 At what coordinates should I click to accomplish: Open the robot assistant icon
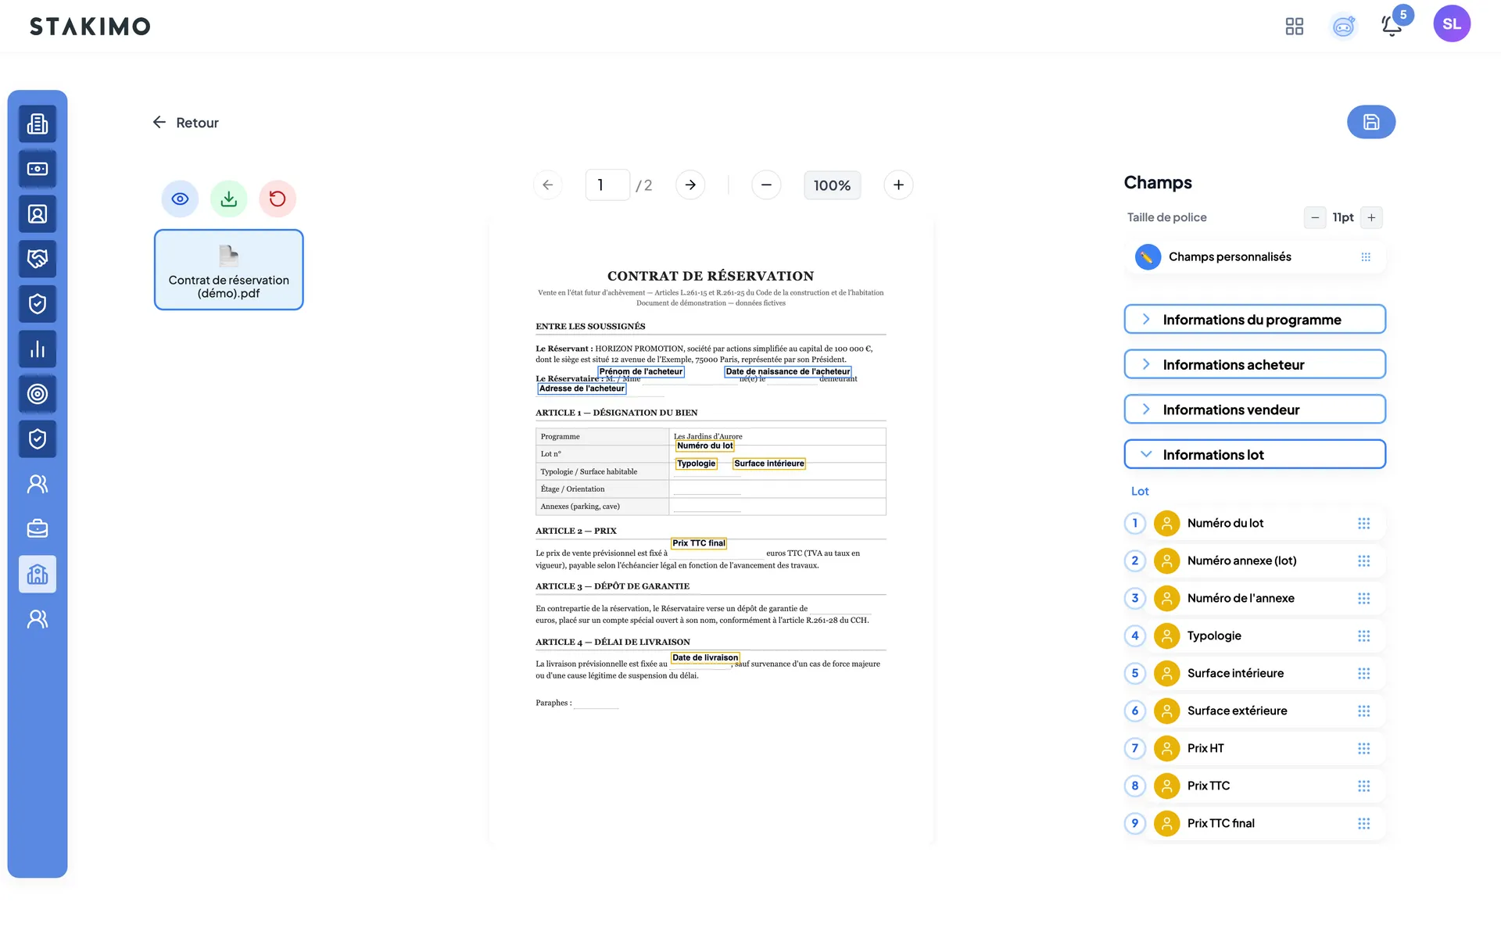pyautogui.click(x=1344, y=27)
